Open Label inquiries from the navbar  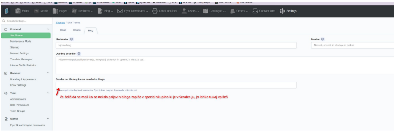(x=165, y=11)
